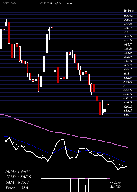
Task: Click the <<Live label beside MACD panel
Action: 115,183
